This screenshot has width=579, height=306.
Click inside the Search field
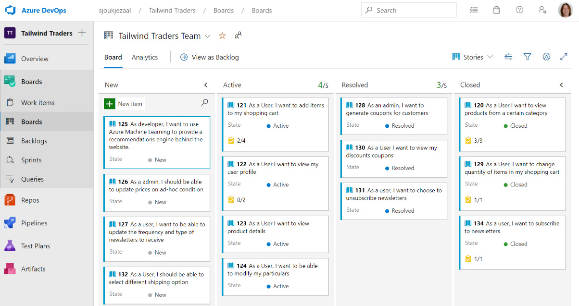(408, 10)
